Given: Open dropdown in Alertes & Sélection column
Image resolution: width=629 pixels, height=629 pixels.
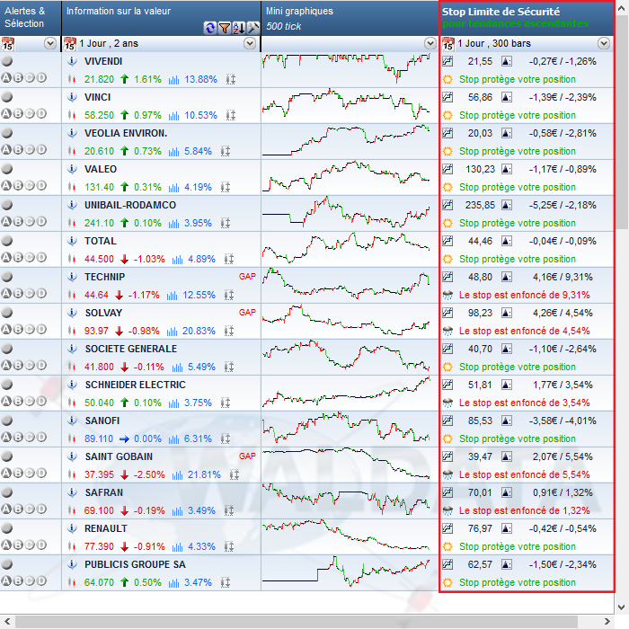Looking at the screenshot, I should tap(50, 43).
